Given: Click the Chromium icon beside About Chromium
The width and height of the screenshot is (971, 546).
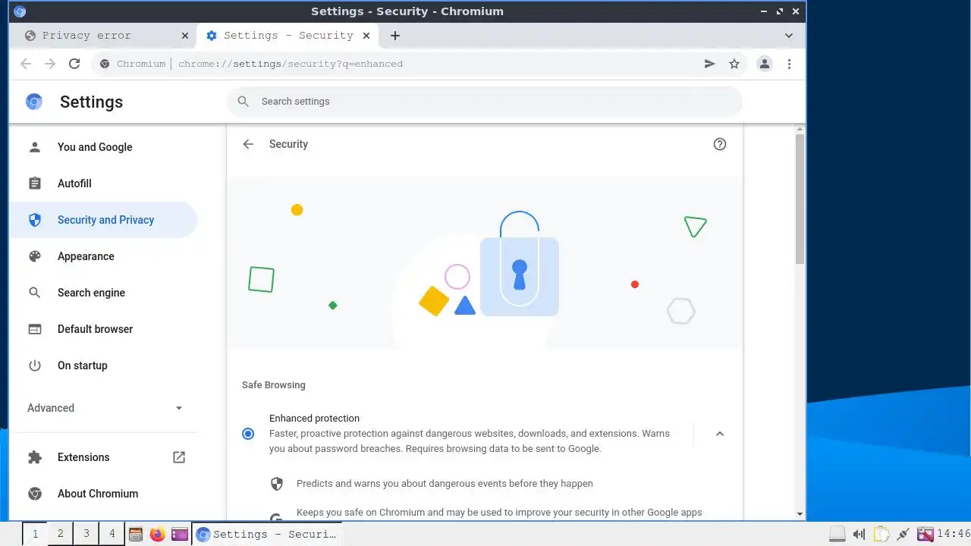Looking at the screenshot, I should pyautogui.click(x=35, y=494).
